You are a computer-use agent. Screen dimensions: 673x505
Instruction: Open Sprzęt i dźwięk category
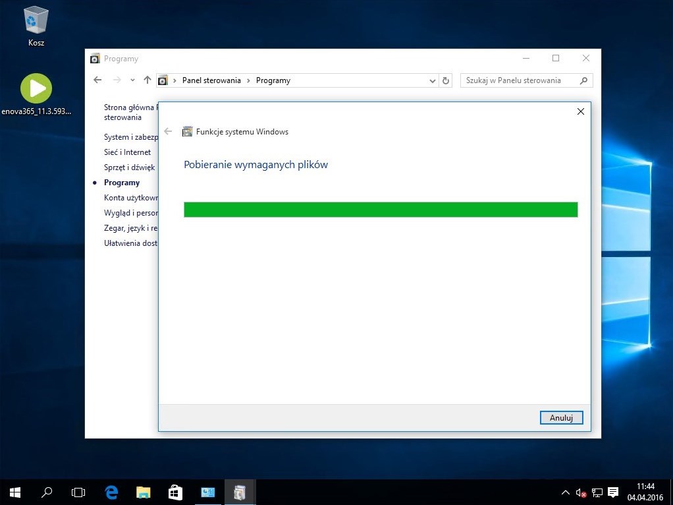coord(129,167)
